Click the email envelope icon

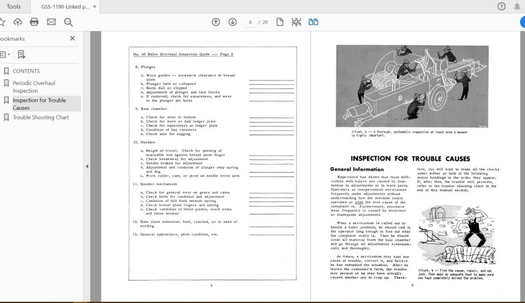click(x=52, y=22)
